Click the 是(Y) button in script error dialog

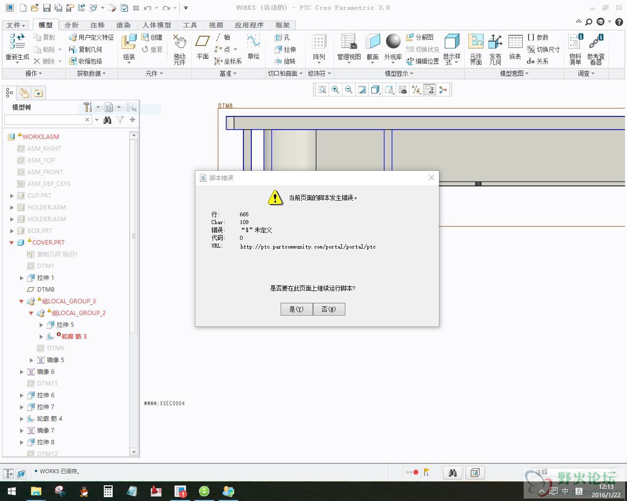pyautogui.click(x=296, y=309)
